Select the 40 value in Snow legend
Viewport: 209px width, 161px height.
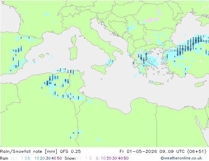click(120, 158)
